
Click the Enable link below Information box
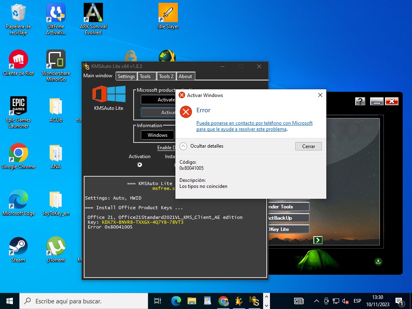[166, 148]
